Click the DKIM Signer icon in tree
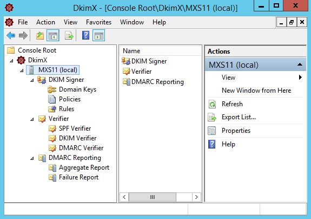The image size is (311, 219). (x=42, y=80)
